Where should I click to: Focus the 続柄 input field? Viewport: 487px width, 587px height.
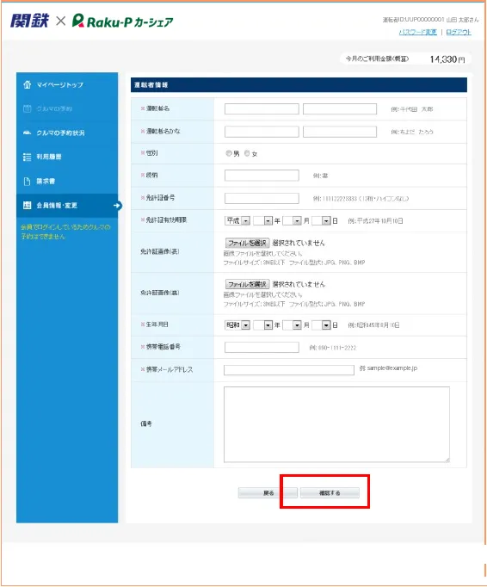click(x=262, y=176)
